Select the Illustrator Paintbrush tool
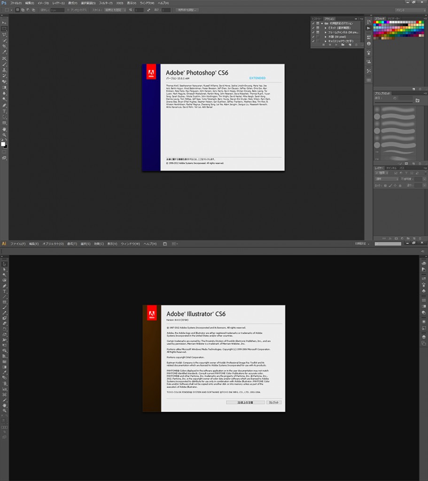428x481 pixels. tap(4, 307)
